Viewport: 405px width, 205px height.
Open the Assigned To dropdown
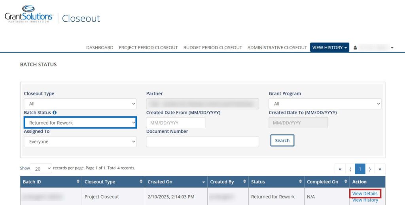coord(80,142)
